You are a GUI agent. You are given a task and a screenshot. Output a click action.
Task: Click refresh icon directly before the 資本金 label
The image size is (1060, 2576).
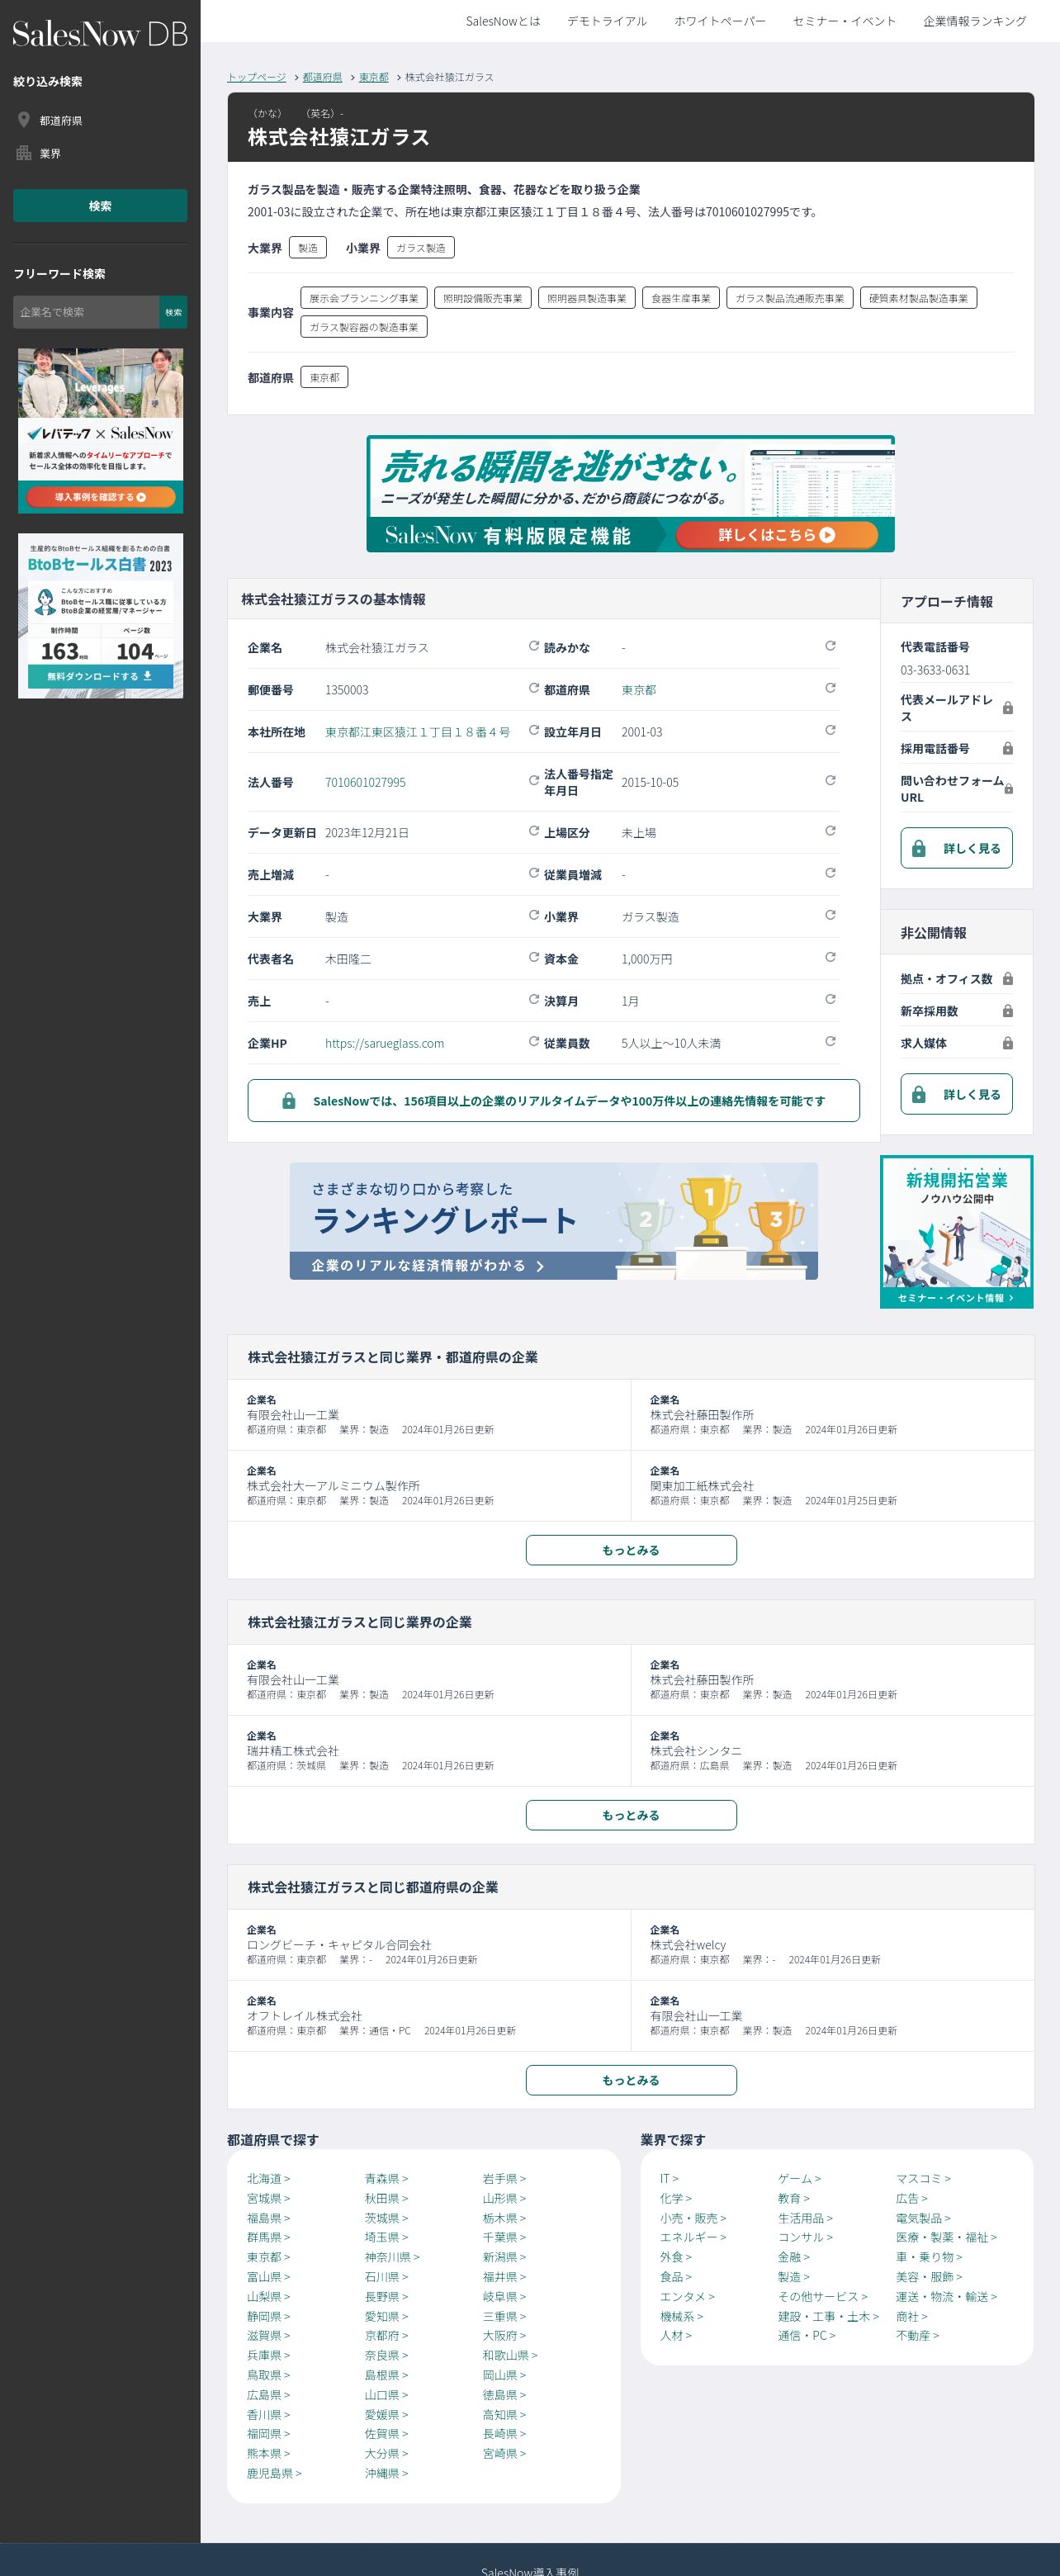(x=534, y=957)
